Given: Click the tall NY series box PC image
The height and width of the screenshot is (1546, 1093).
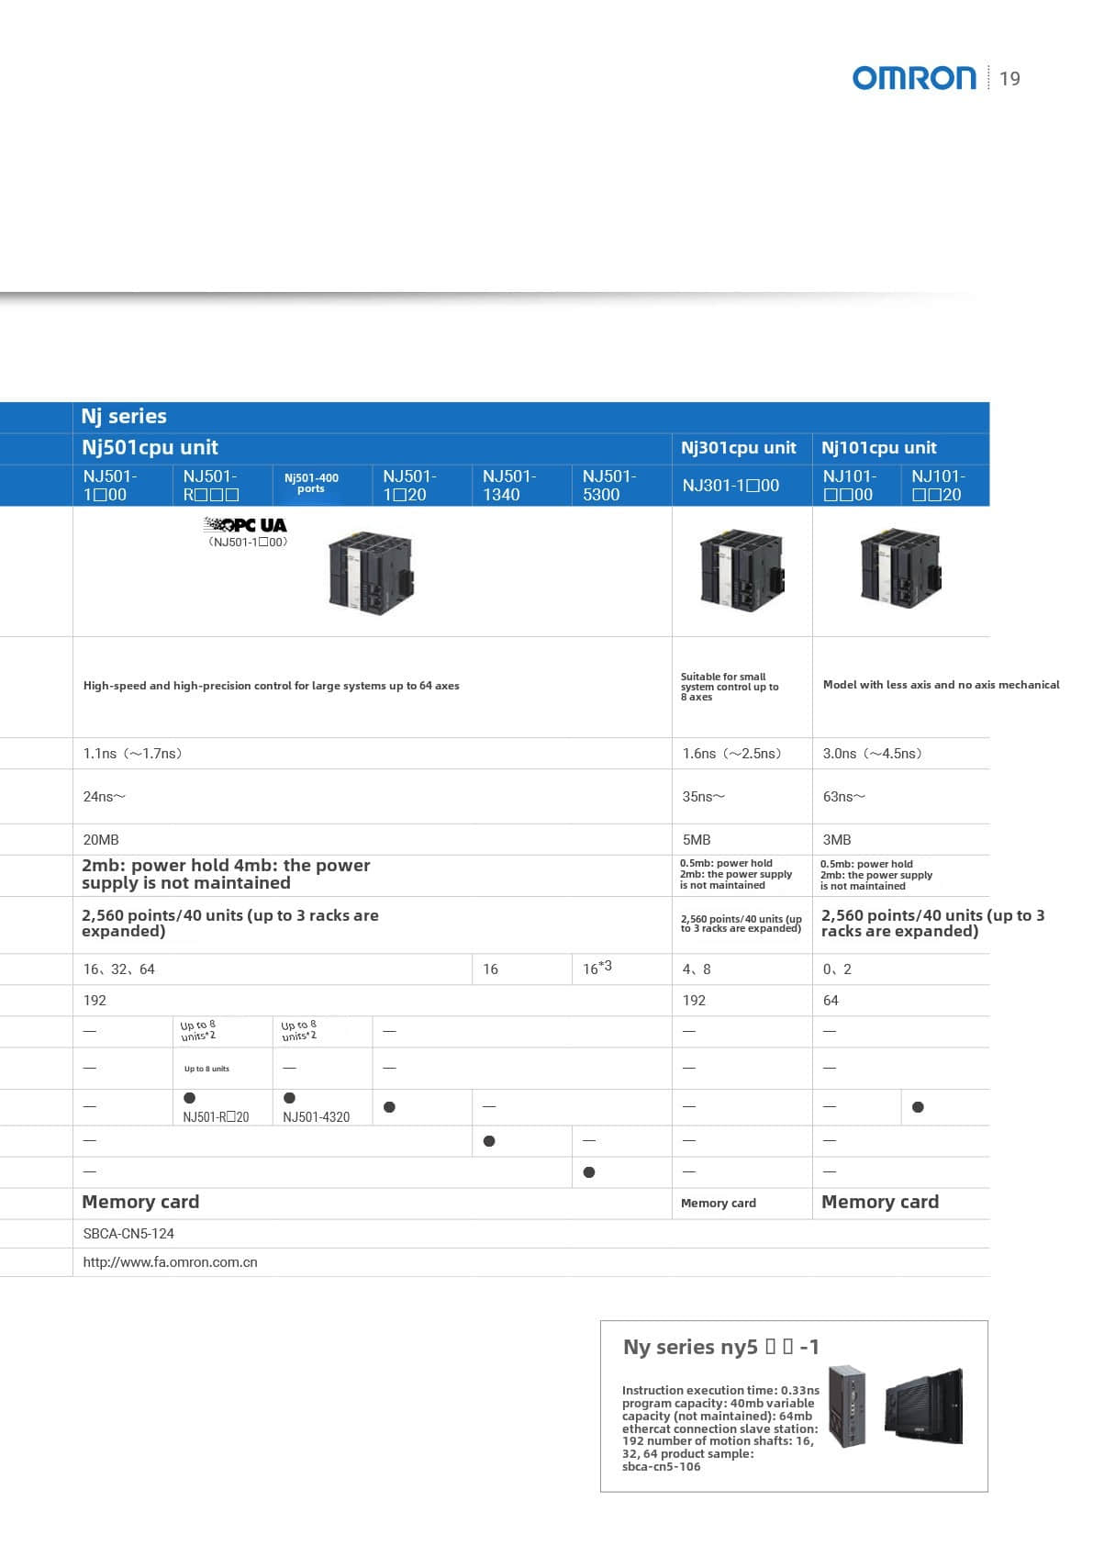Looking at the screenshot, I should point(846,1406).
